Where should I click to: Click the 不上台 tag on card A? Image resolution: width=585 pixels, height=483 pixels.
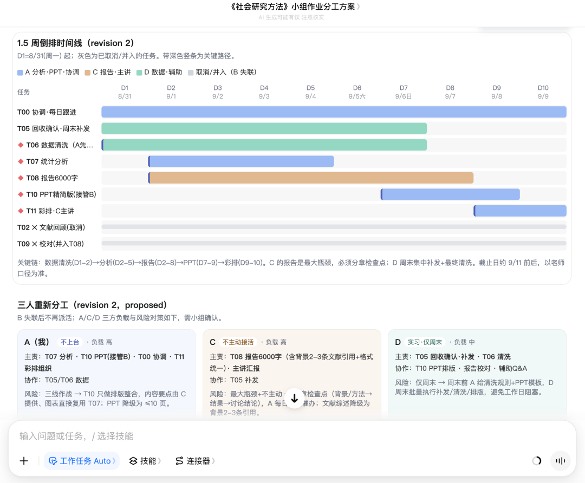(70, 342)
